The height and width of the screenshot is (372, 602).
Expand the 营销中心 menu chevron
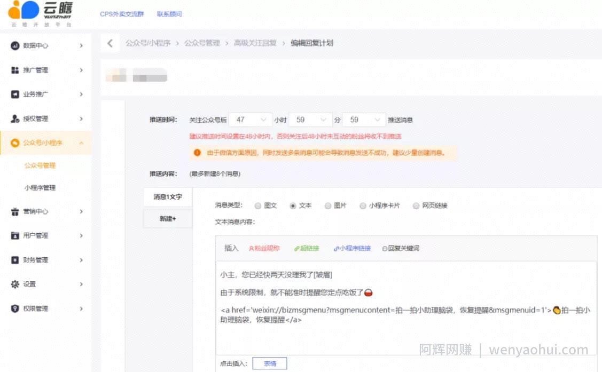(81, 211)
